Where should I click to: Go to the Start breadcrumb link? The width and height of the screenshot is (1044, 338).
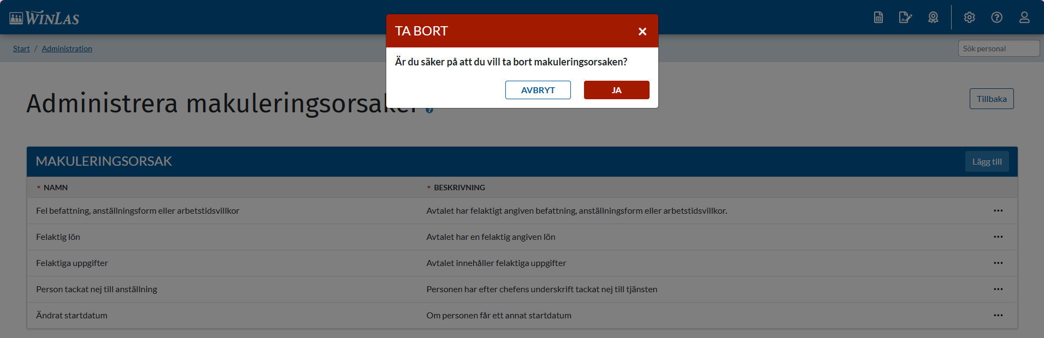coord(21,49)
